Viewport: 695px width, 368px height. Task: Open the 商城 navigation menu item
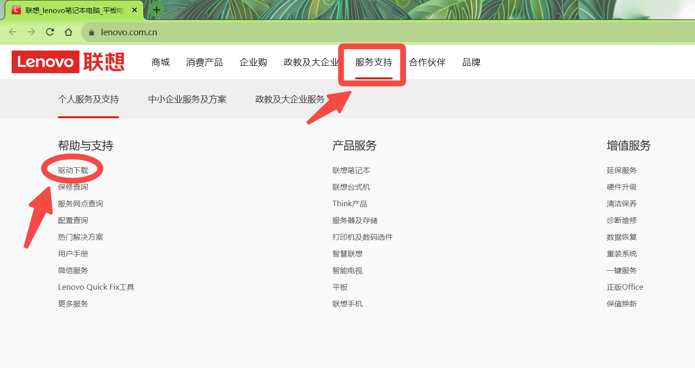(161, 62)
